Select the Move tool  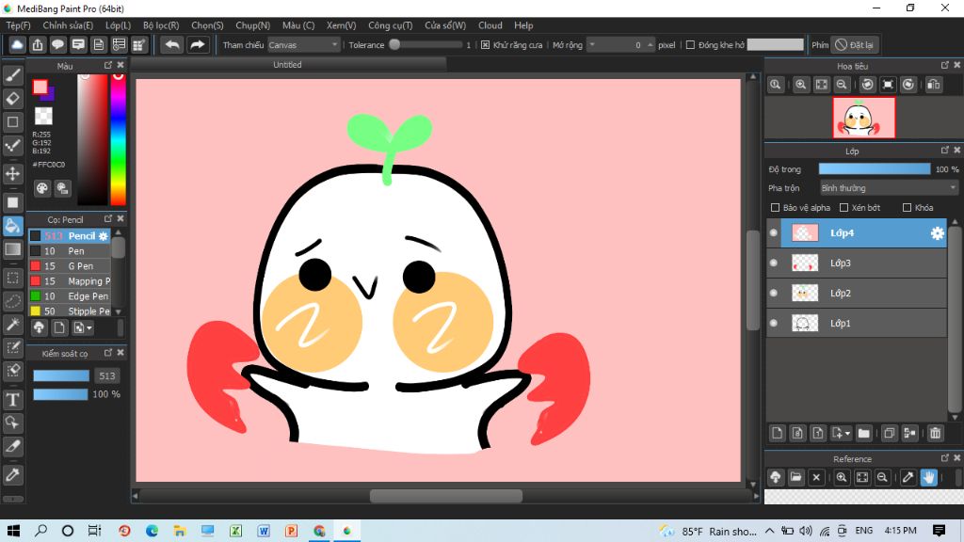pos(13,174)
